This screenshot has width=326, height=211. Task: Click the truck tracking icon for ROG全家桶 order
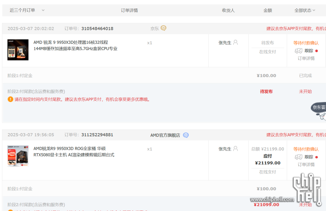pyautogui.click(x=298, y=157)
